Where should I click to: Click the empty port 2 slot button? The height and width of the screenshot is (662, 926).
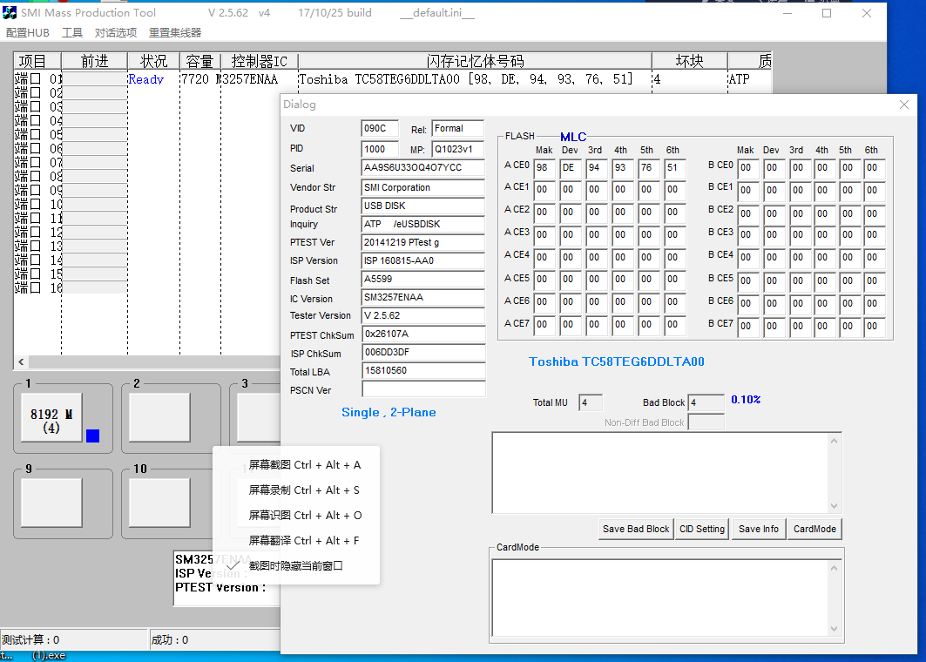pos(159,418)
